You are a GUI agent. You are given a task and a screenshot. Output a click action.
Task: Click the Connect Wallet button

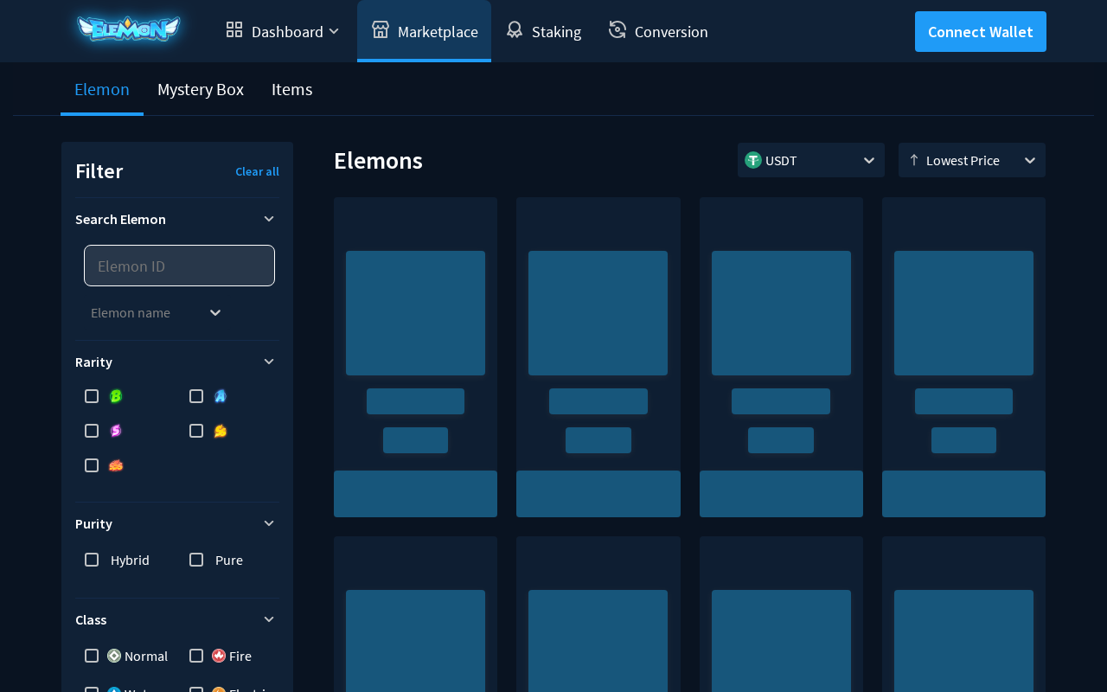click(981, 31)
